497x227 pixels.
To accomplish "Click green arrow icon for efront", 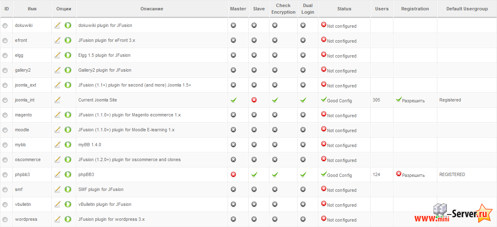I will (x=68, y=40).
